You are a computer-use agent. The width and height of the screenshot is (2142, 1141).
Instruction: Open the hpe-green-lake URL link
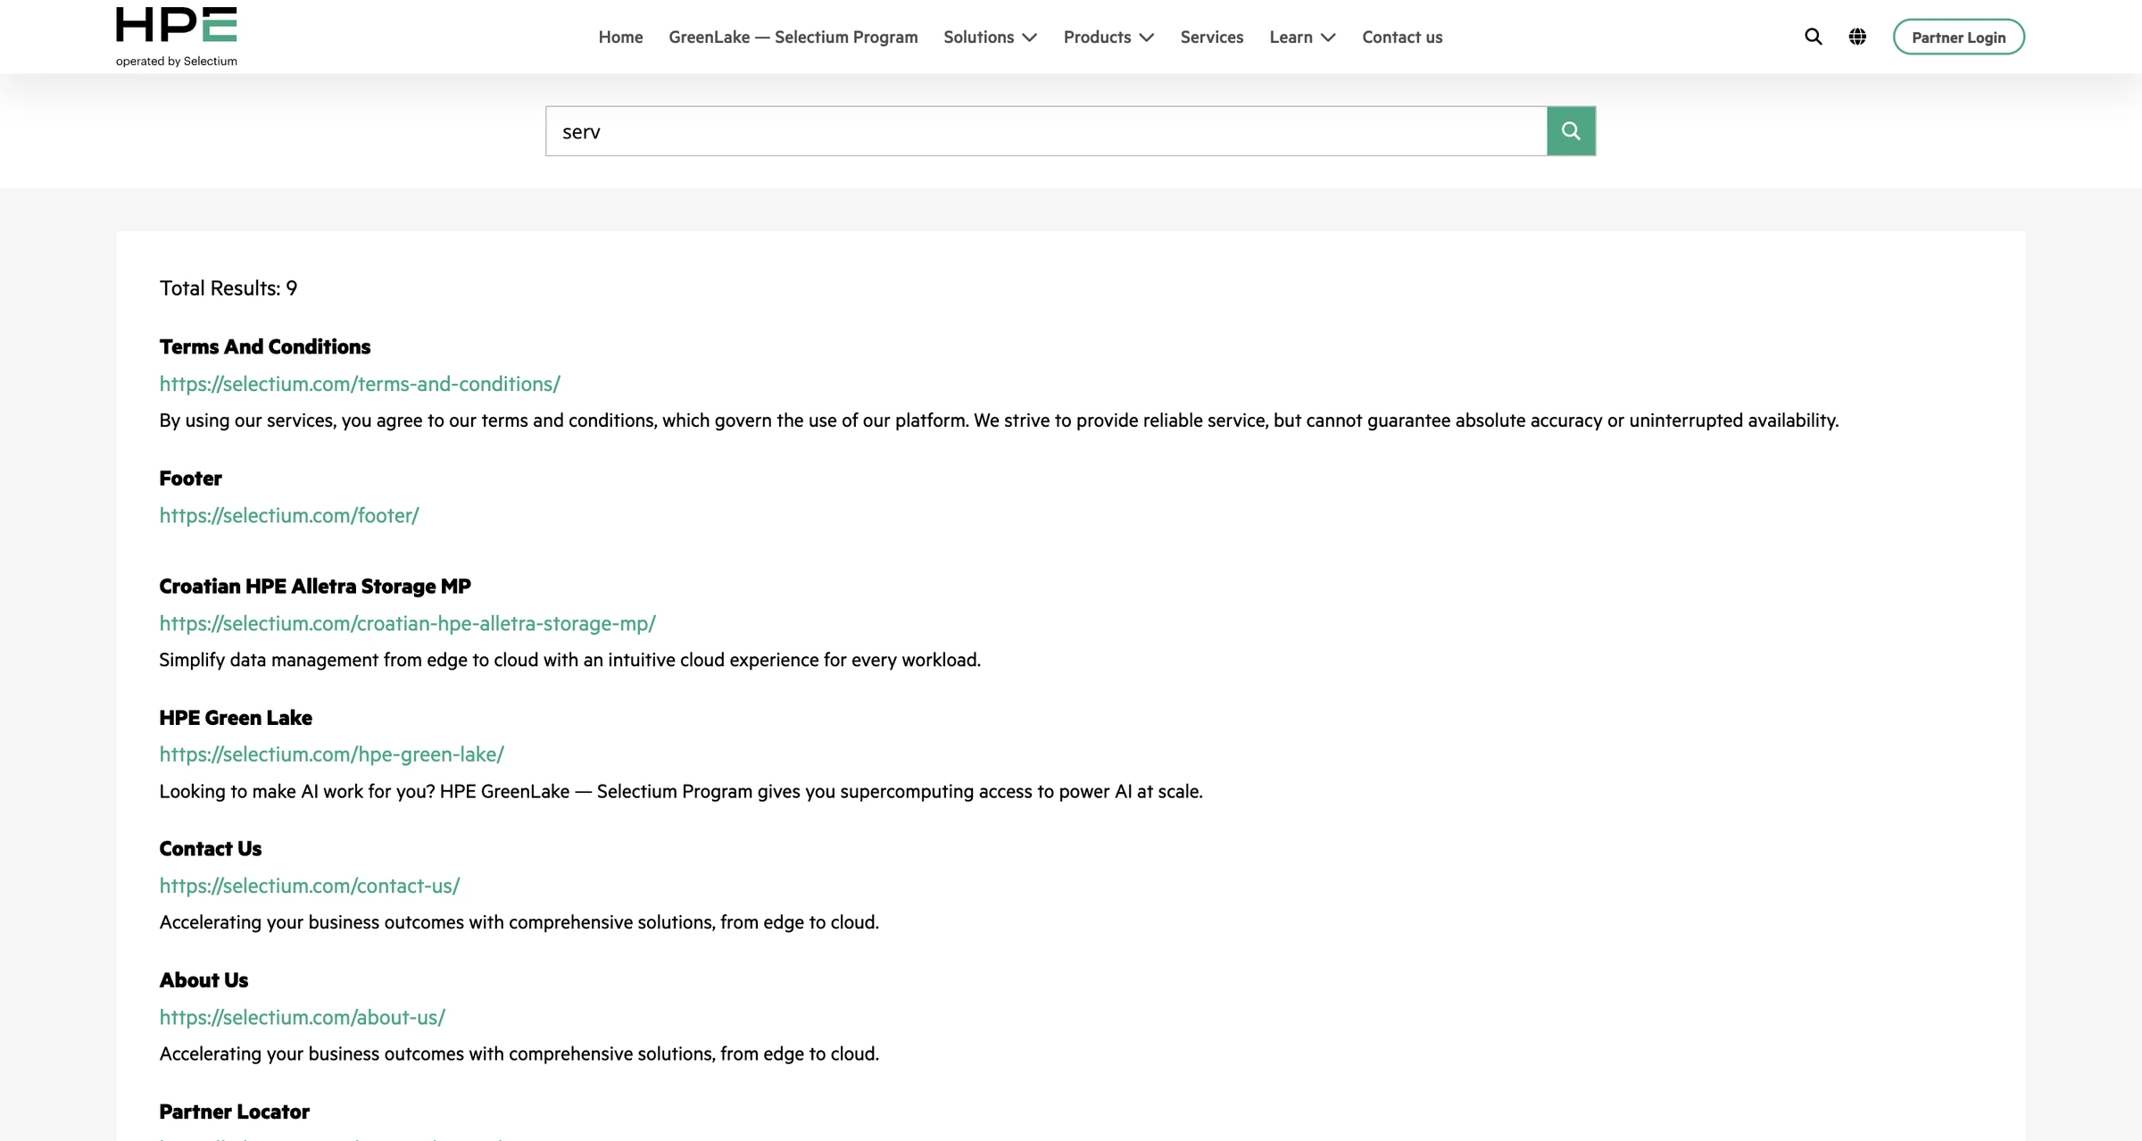(x=331, y=754)
